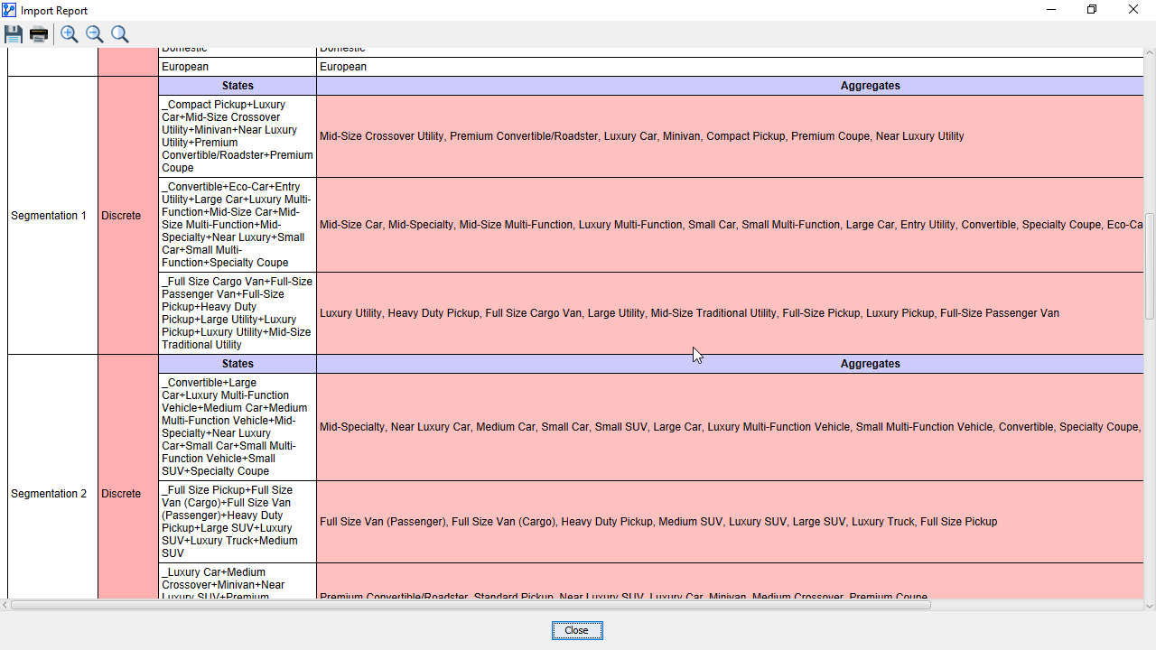Restore down the Import Report window
The image size is (1156, 650).
point(1092,10)
